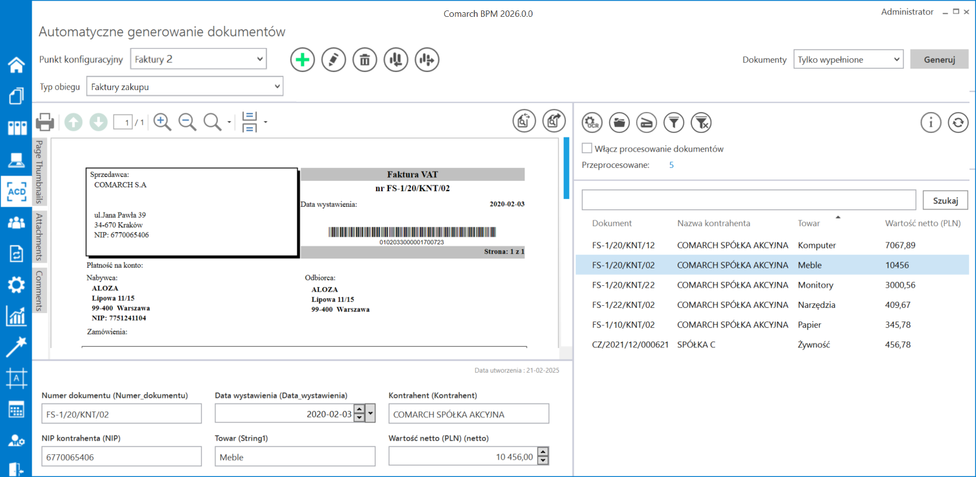Zoom in using the magnifier plus icon

(x=162, y=122)
